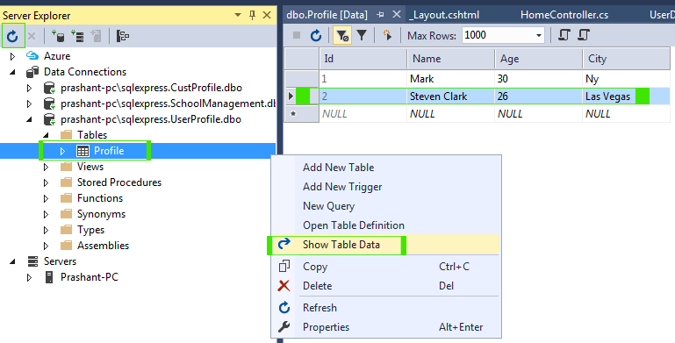
Task: Switch to the HomeController.cs tab
Action: [x=564, y=15]
